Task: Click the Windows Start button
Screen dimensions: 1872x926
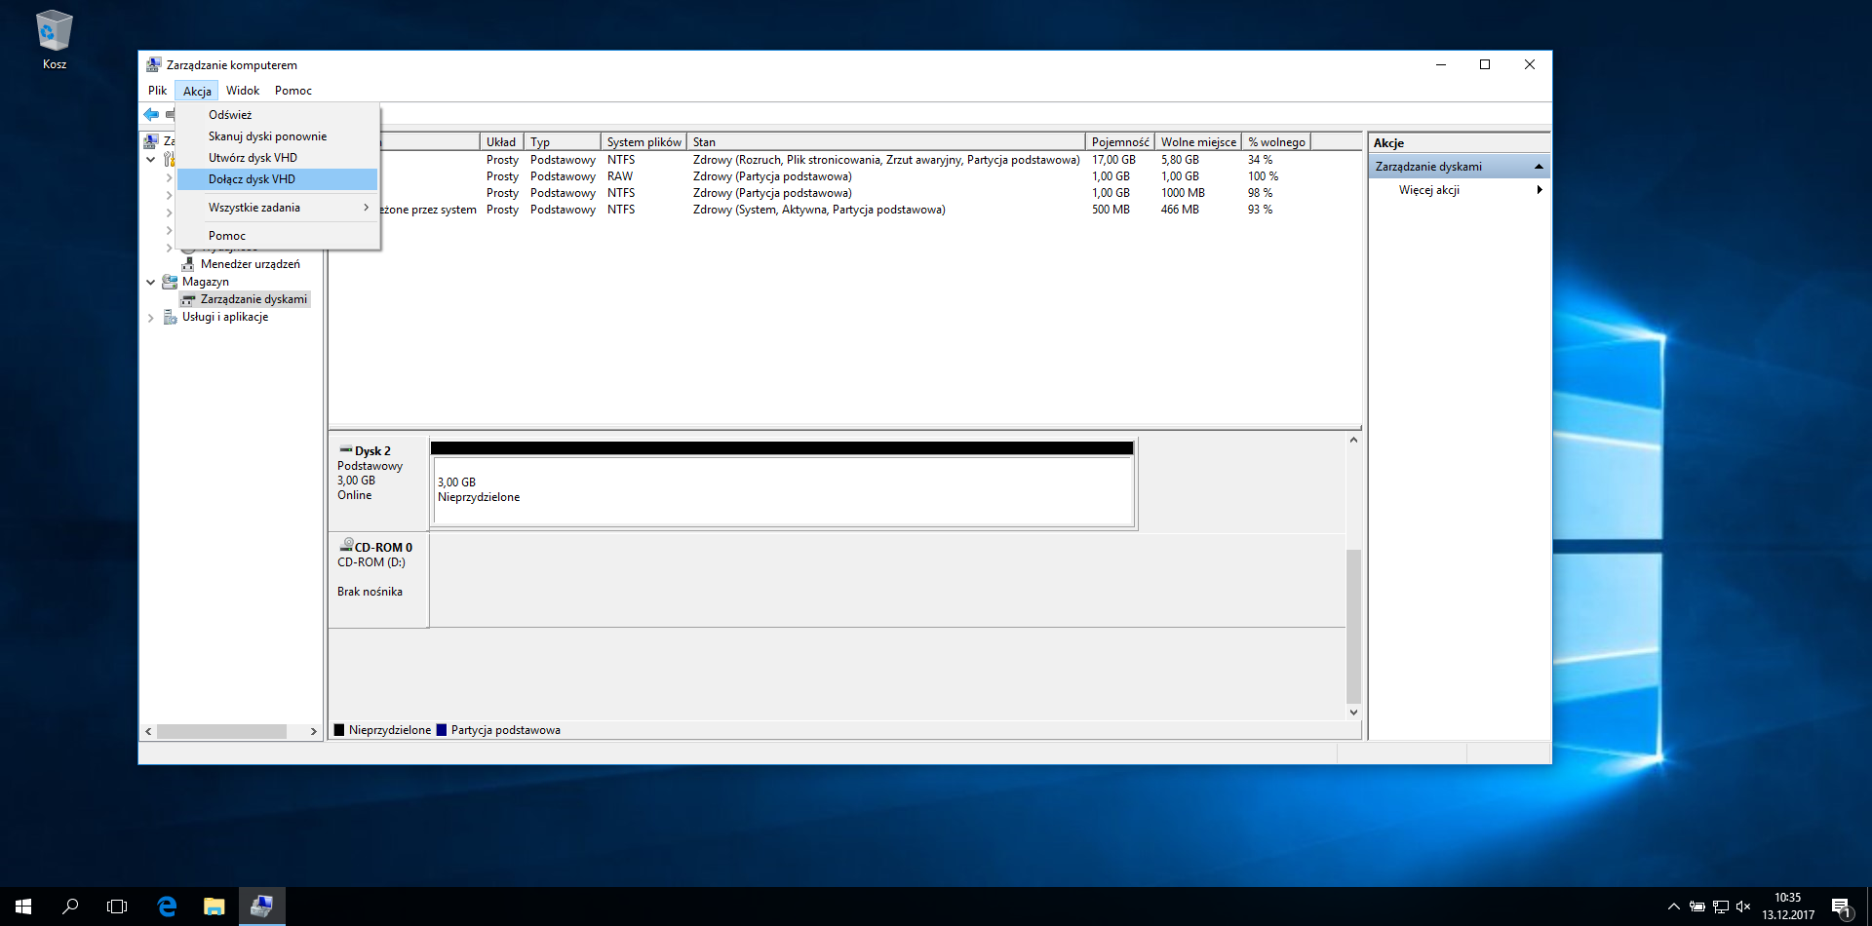Action: tap(23, 907)
